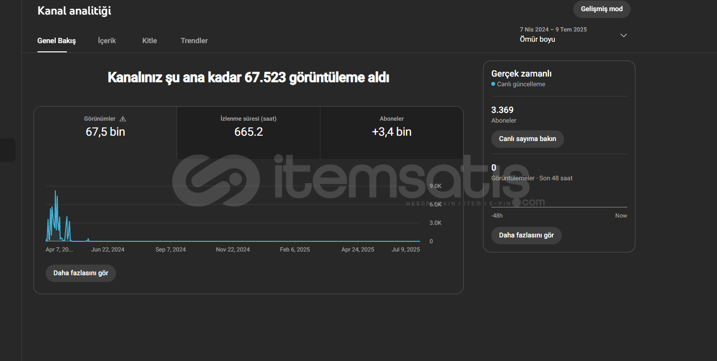Click the Kanal analitiği page title
Image resolution: width=717 pixels, height=361 pixels.
pyautogui.click(x=74, y=11)
